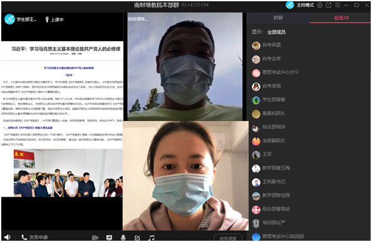Click the penguin avatar of 自考李旭
The height and width of the screenshot is (242, 372).
click(256, 86)
